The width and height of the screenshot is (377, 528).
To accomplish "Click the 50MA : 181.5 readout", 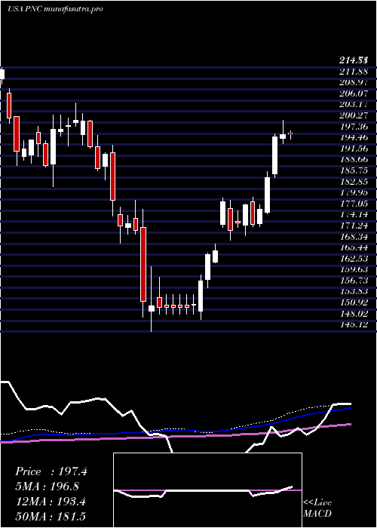I will [52, 517].
